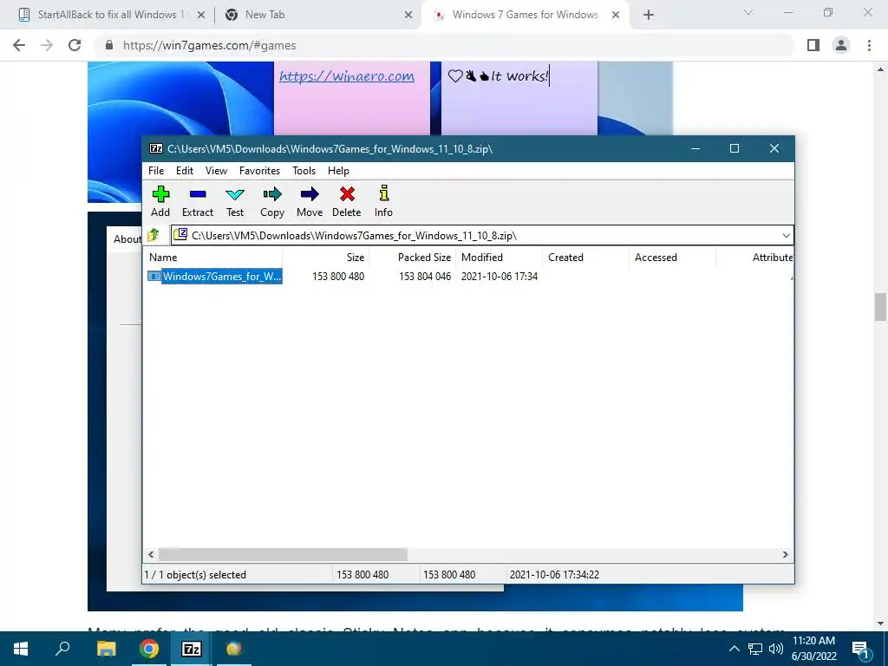Click the 153 804 046 packed size value
Viewport: 888px width, 666px height.
point(425,277)
